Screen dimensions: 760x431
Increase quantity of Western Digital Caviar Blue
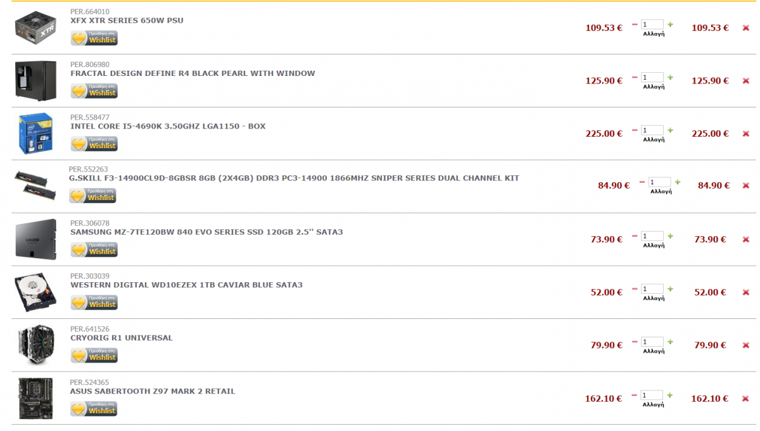pos(670,289)
